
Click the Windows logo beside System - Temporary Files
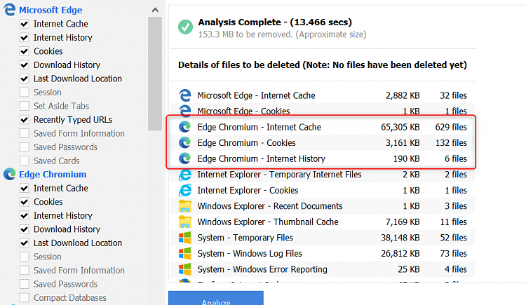pyautogui.click(x=185, y=238)
